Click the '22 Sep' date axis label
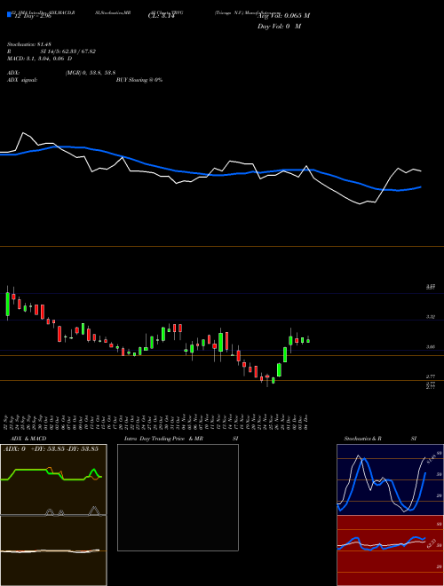 [x=7, y=422]
